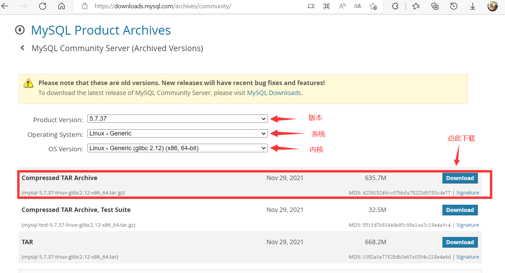505x273 pixels.
Task: Open the Operating System dropdown
Action: [177, 133]
